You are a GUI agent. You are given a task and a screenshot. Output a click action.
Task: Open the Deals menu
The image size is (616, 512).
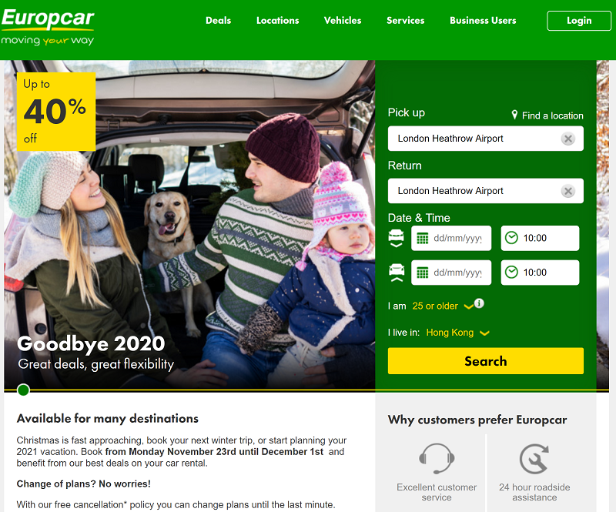[219, 21]
